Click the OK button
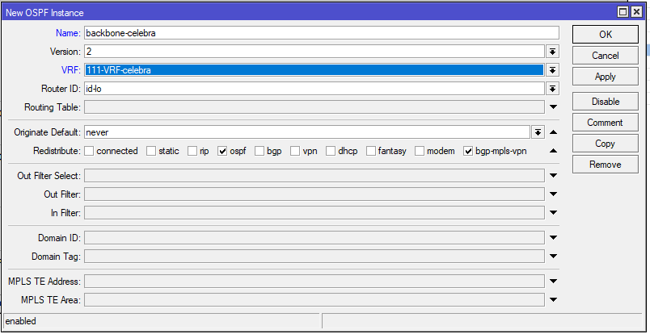The height and width of the screenshot is (334, 650). coord(606,35)
